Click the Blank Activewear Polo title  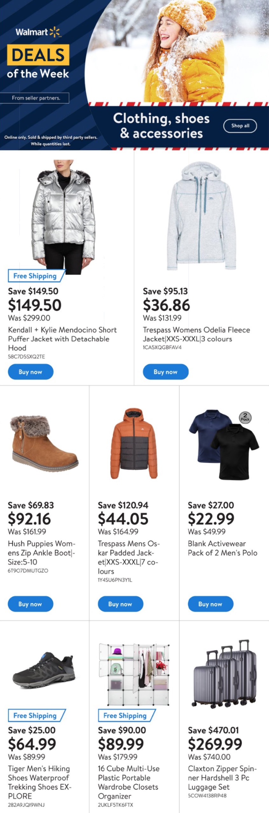[x=222, y=548]
